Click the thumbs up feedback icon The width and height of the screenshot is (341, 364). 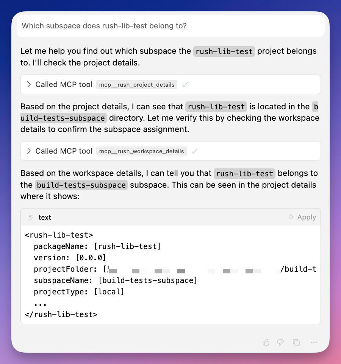pyautogui.click(x=266, y=342)
